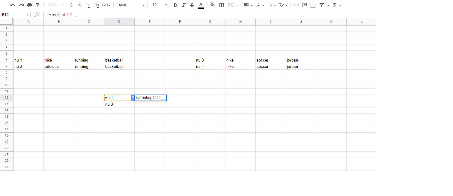This screenshot has width=453, height=196.
Task: Open the Fill color tool
Action: (x=213, y=5)
